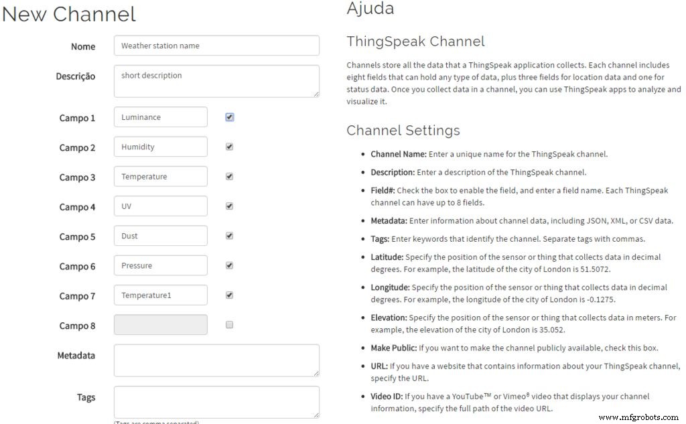Viewport: 686px width, 424px height.
Task: Disable the Campo 2 Humidity checkbox
Action: coord(230,147)
